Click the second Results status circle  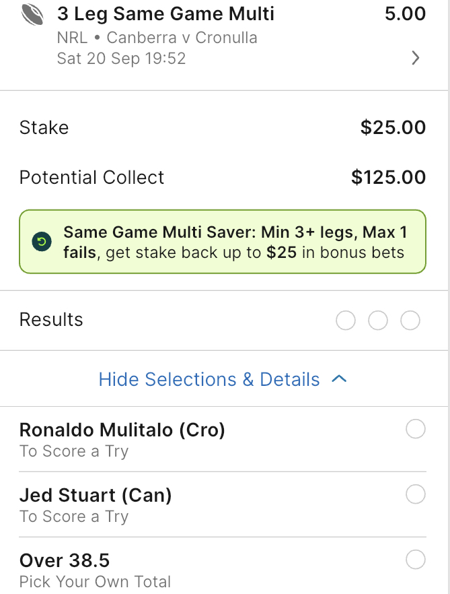[378, 320]
